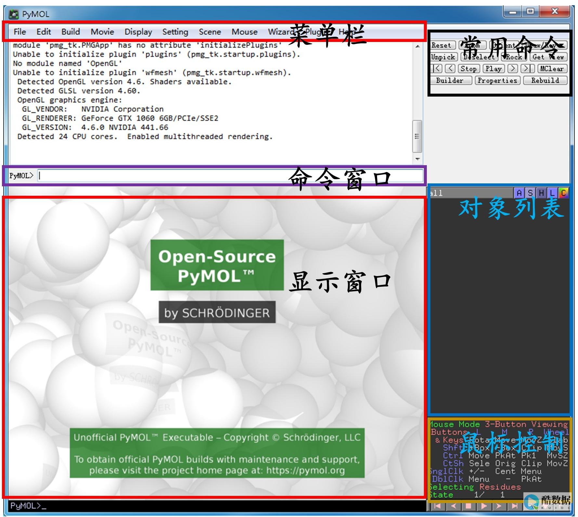Screen dimensions: 578x517
Task: Open the Show (S) menu for all
Action: (x=530, y=193)
